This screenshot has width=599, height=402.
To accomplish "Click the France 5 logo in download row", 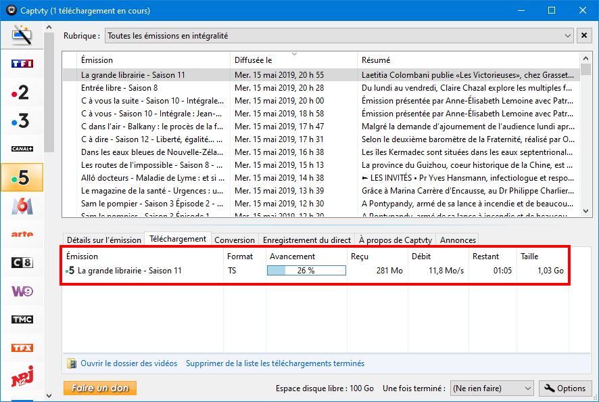I will tap(70, 271).
